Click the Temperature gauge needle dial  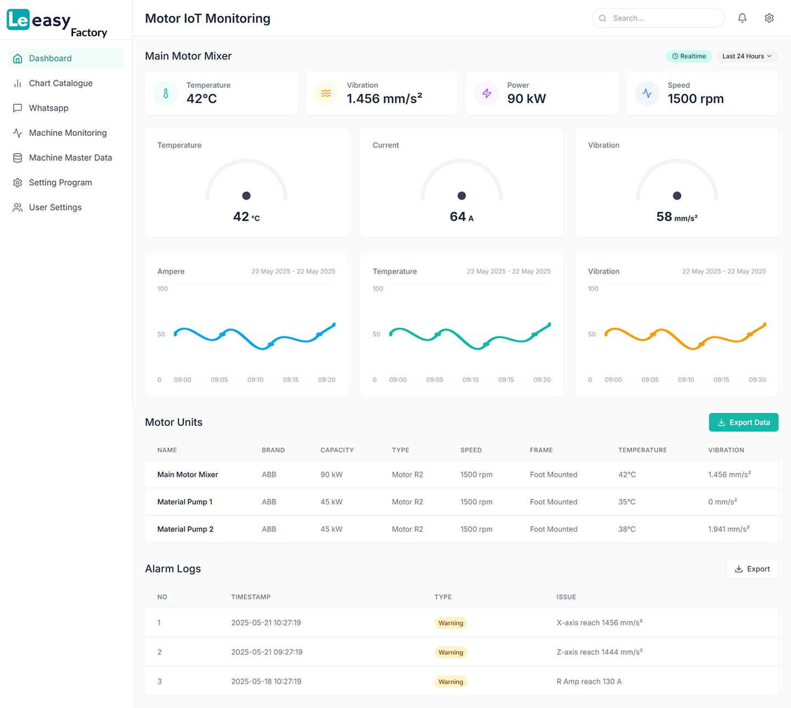(x=246, y=195)
